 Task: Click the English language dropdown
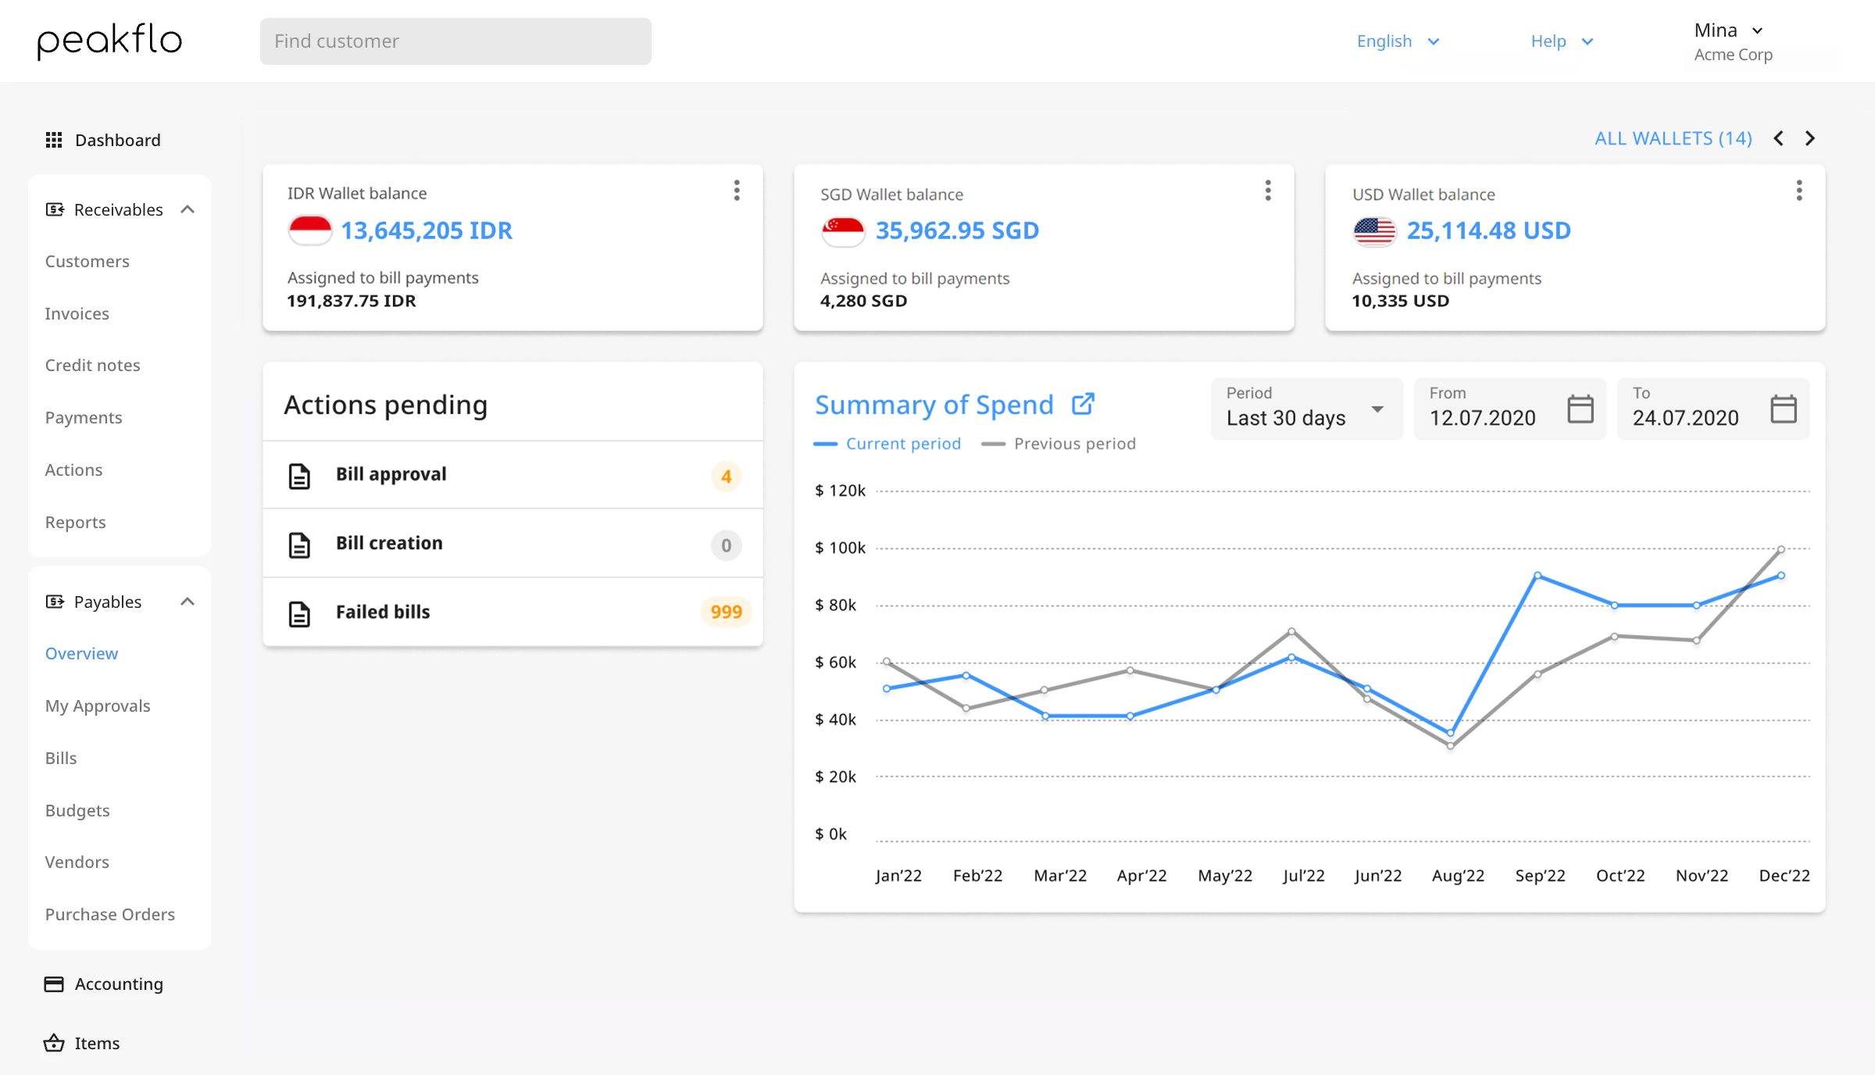tap(1398, 40)
